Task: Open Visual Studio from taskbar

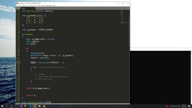Action: tap(21, 106)
